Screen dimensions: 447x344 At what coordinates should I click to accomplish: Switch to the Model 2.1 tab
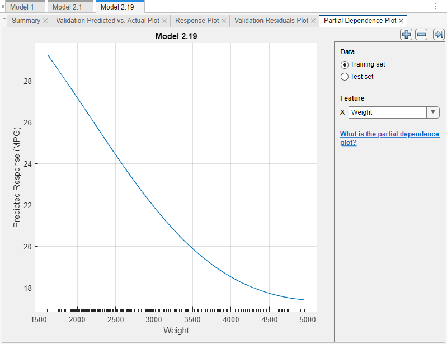[70, 7]
